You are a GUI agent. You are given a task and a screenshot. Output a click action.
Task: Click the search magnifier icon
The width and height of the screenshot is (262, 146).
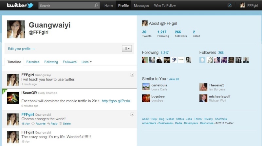pyautogui.click(x=96, y=5)
